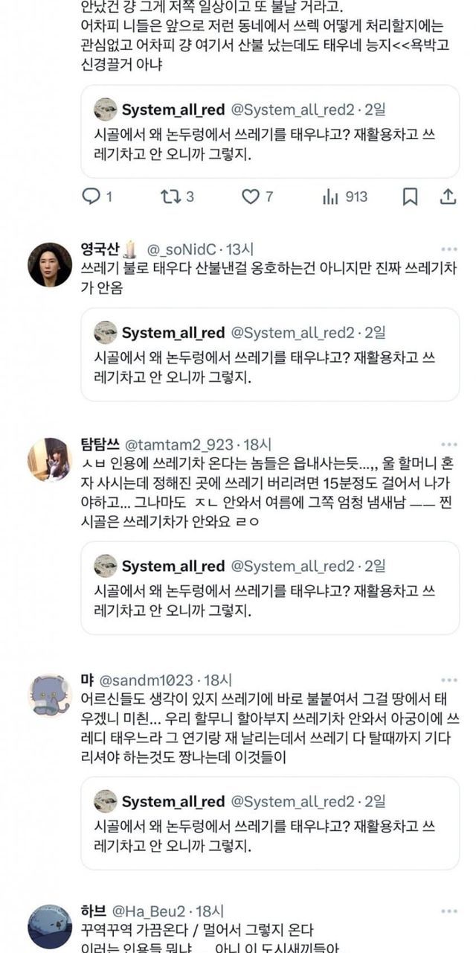Screen dimensions: 476x953
Task: Open view analytics showing 913
Action: pos(331,197)
